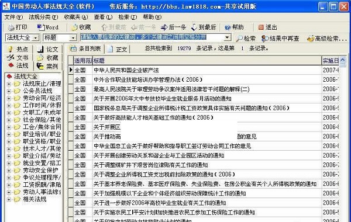The image size is (351, 222).
Task: Expand 女职工/未成年 tree node
Action: point(9,112)
